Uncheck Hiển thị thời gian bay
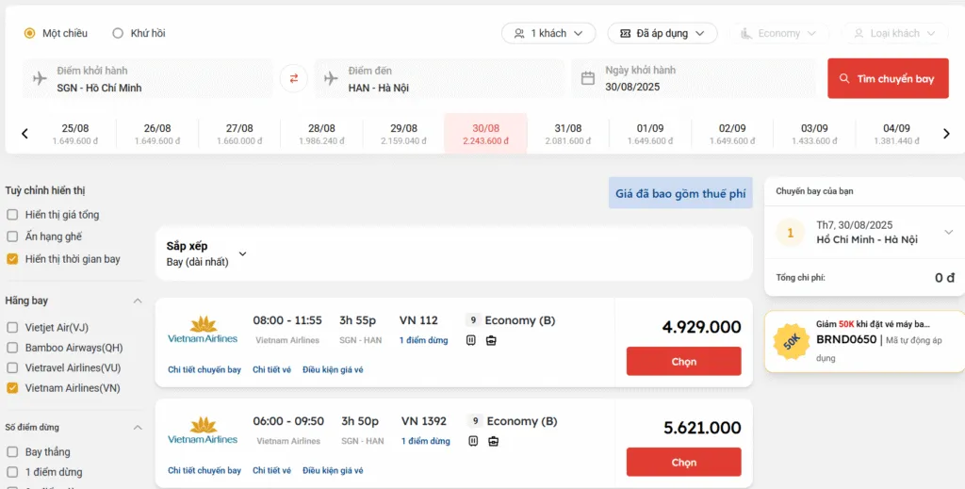This screenshot has width=965, height=489. pyautogui.click(x=12, y=259)
